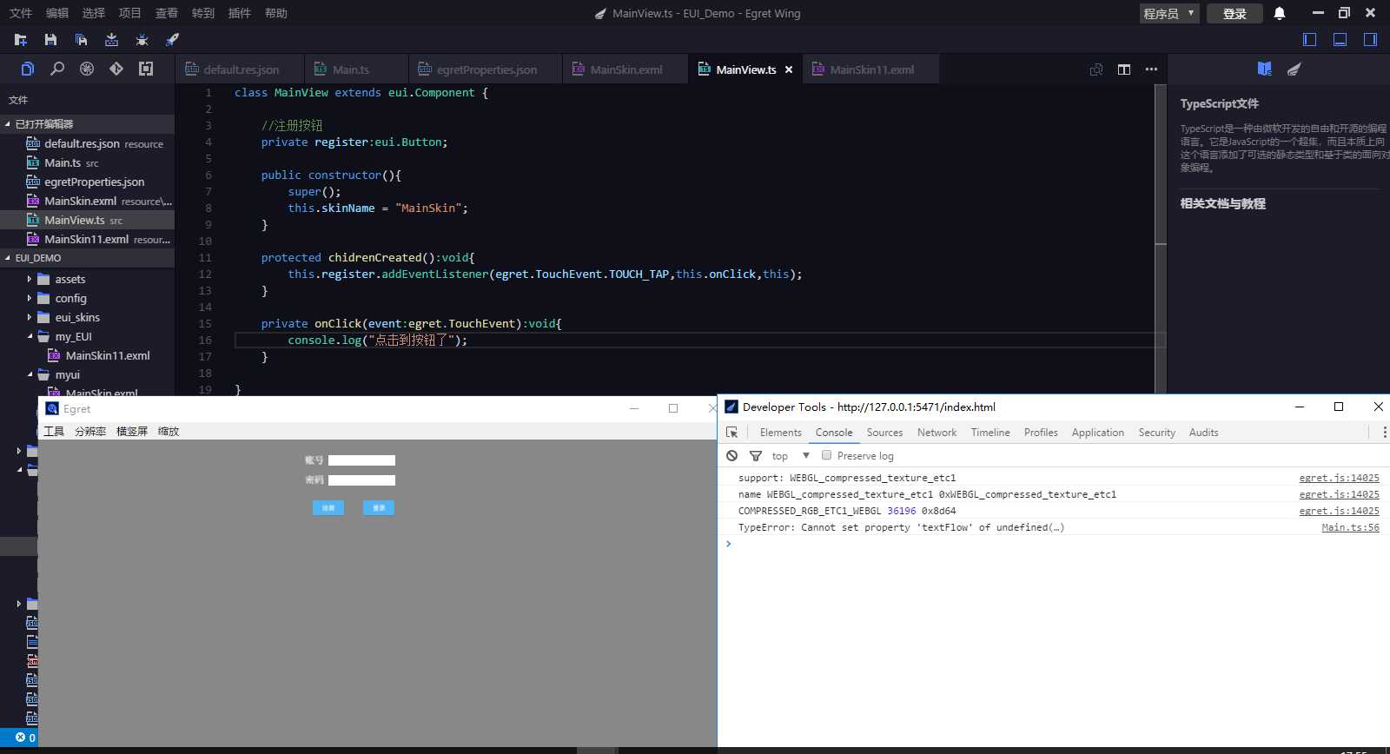Viewport: 1390px width, 754px height.
Task: Open the debug sidebar view icon
Action: click(87, 69)
